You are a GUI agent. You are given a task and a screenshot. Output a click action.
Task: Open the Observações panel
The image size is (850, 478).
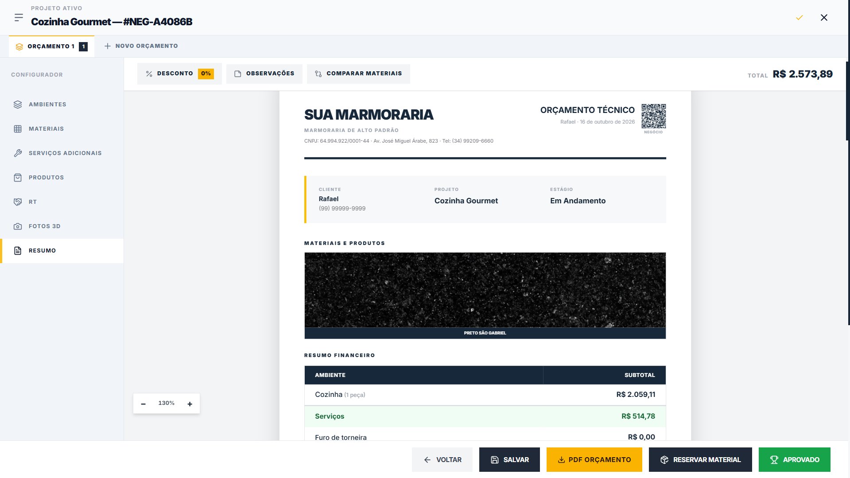tap(264, 74)
